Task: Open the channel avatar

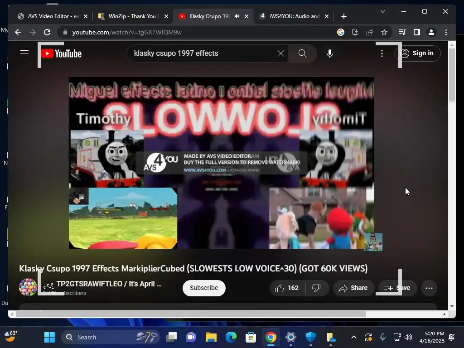Action: 28,287
